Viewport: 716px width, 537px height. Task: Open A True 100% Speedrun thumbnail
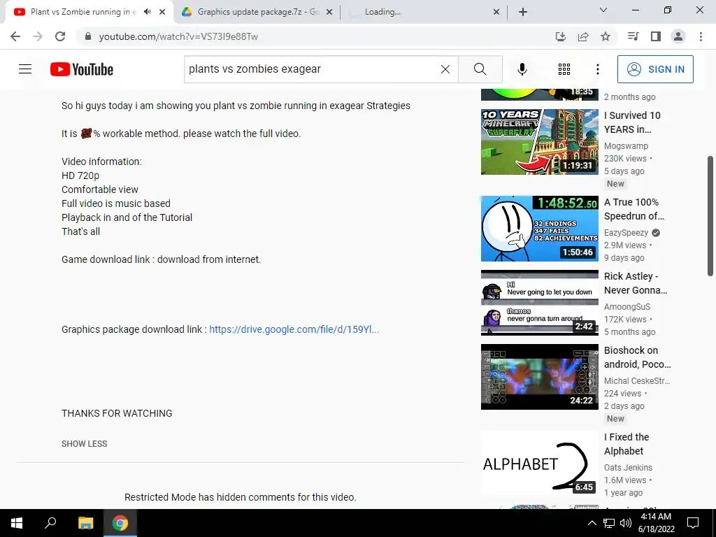click(x=539, y=229)
